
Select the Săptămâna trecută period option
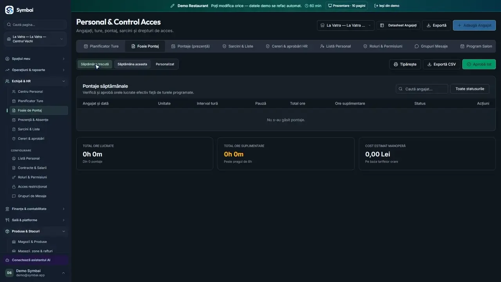pyautogui.click(x=95, y=64)
